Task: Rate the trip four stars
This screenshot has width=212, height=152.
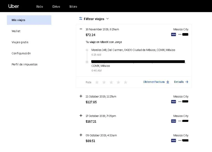Action: coord(118,82)
